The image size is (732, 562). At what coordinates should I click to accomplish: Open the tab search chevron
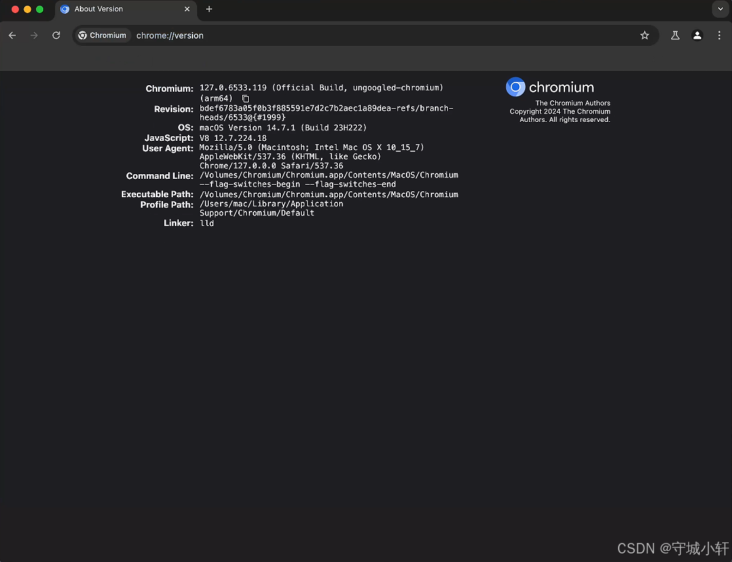(x=720, y=9)
